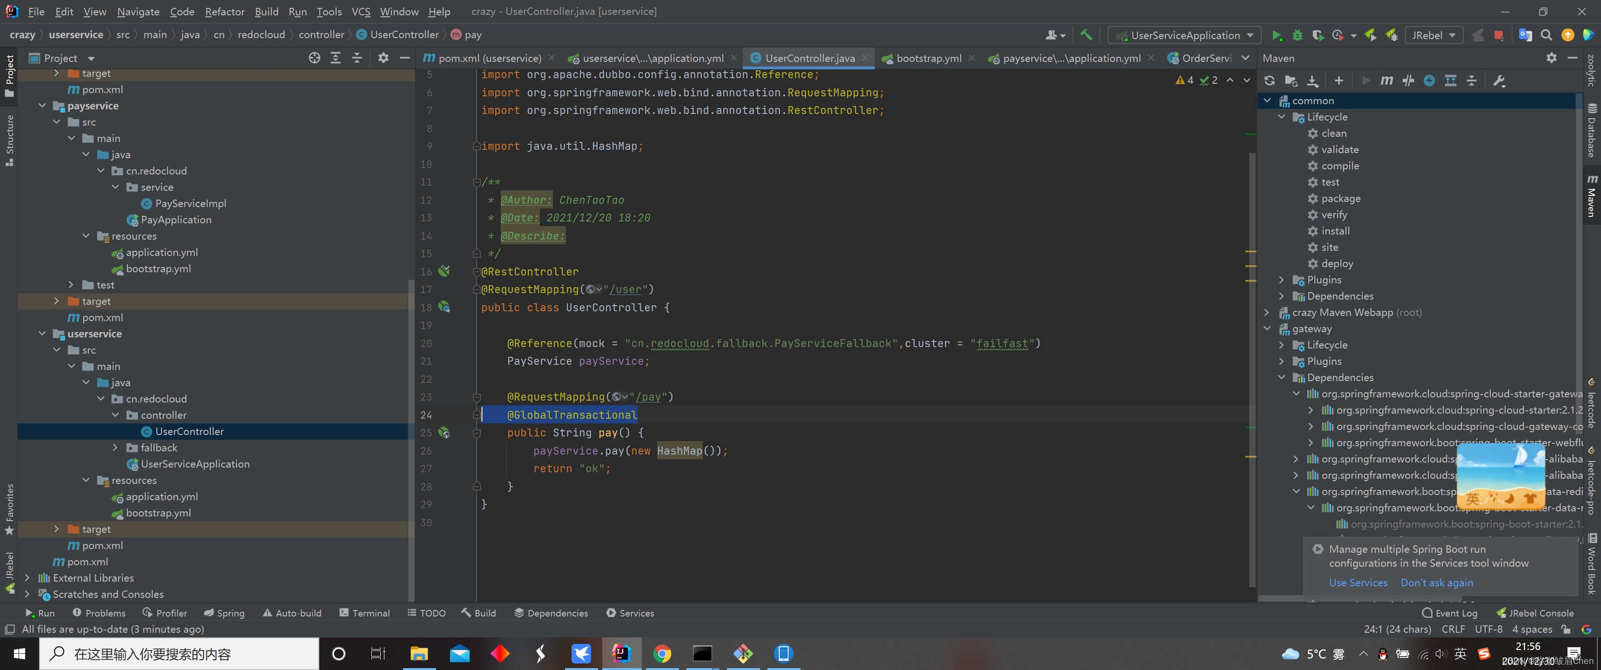Open Search Everywhere magnifier icon
The height and width of the screenshot is (670, 1601).
pos(1546,35)
